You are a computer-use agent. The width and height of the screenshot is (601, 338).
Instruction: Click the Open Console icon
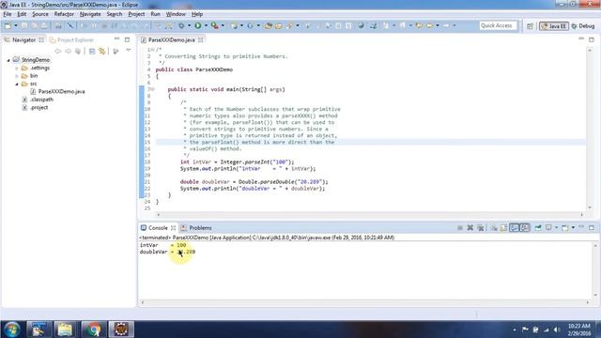pos(565,227)
